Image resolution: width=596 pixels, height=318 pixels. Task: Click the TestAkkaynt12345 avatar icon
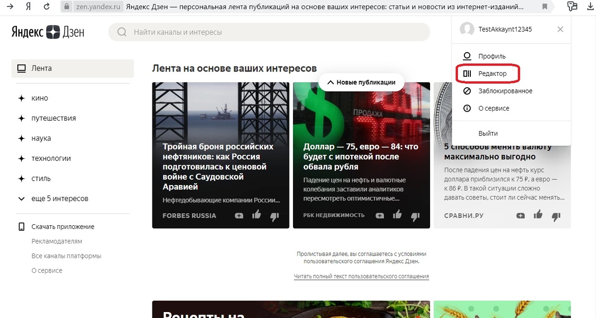pos(467,29)
